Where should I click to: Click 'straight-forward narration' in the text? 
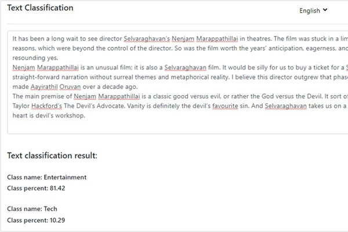coord(52,76)
